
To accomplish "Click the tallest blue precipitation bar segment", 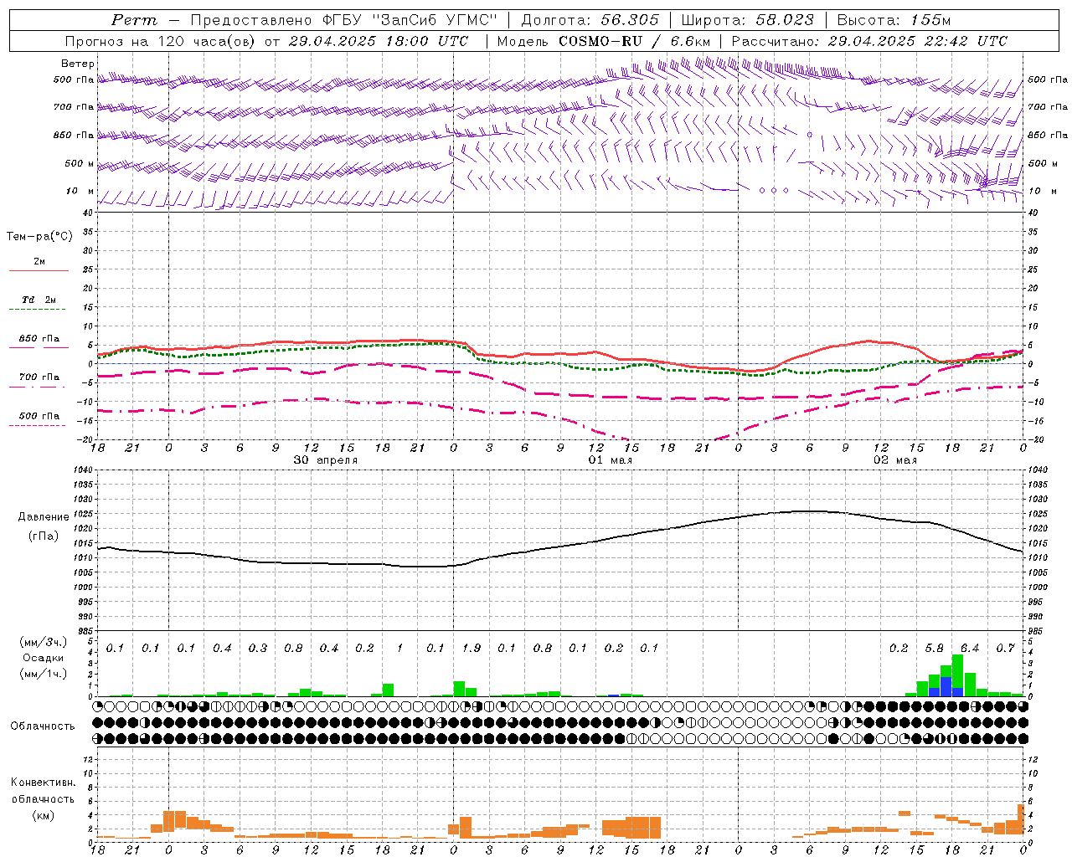I will 946,686.
